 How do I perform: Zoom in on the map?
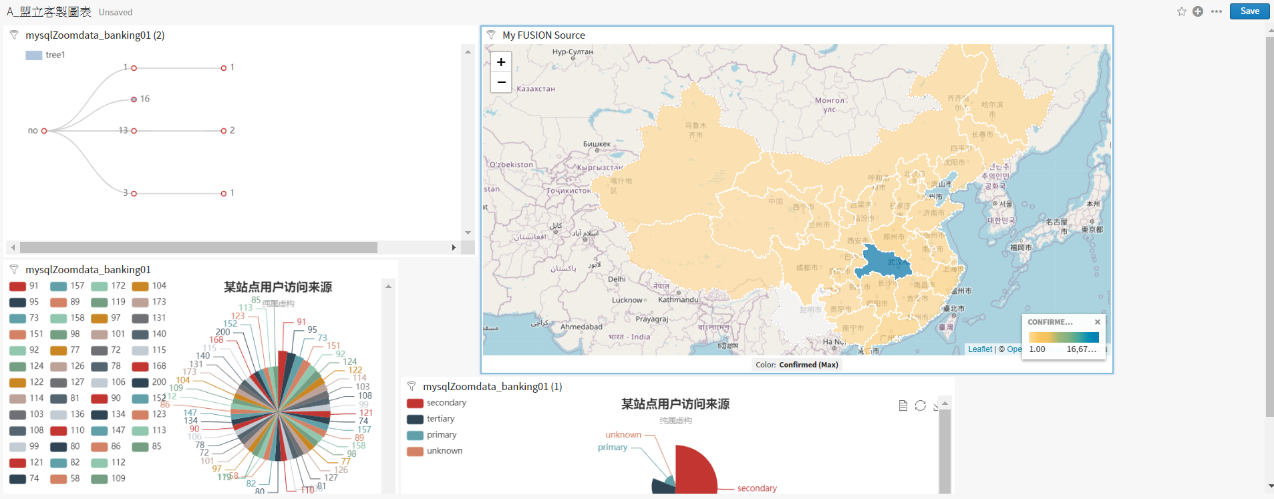click(x=501, y=62)
